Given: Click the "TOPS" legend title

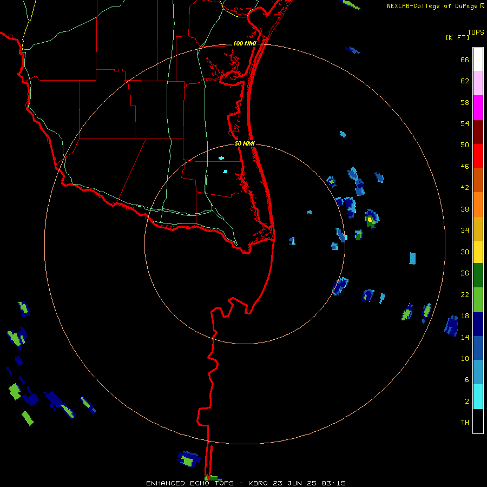Looking at the screenshot, I should pos(476,32).
